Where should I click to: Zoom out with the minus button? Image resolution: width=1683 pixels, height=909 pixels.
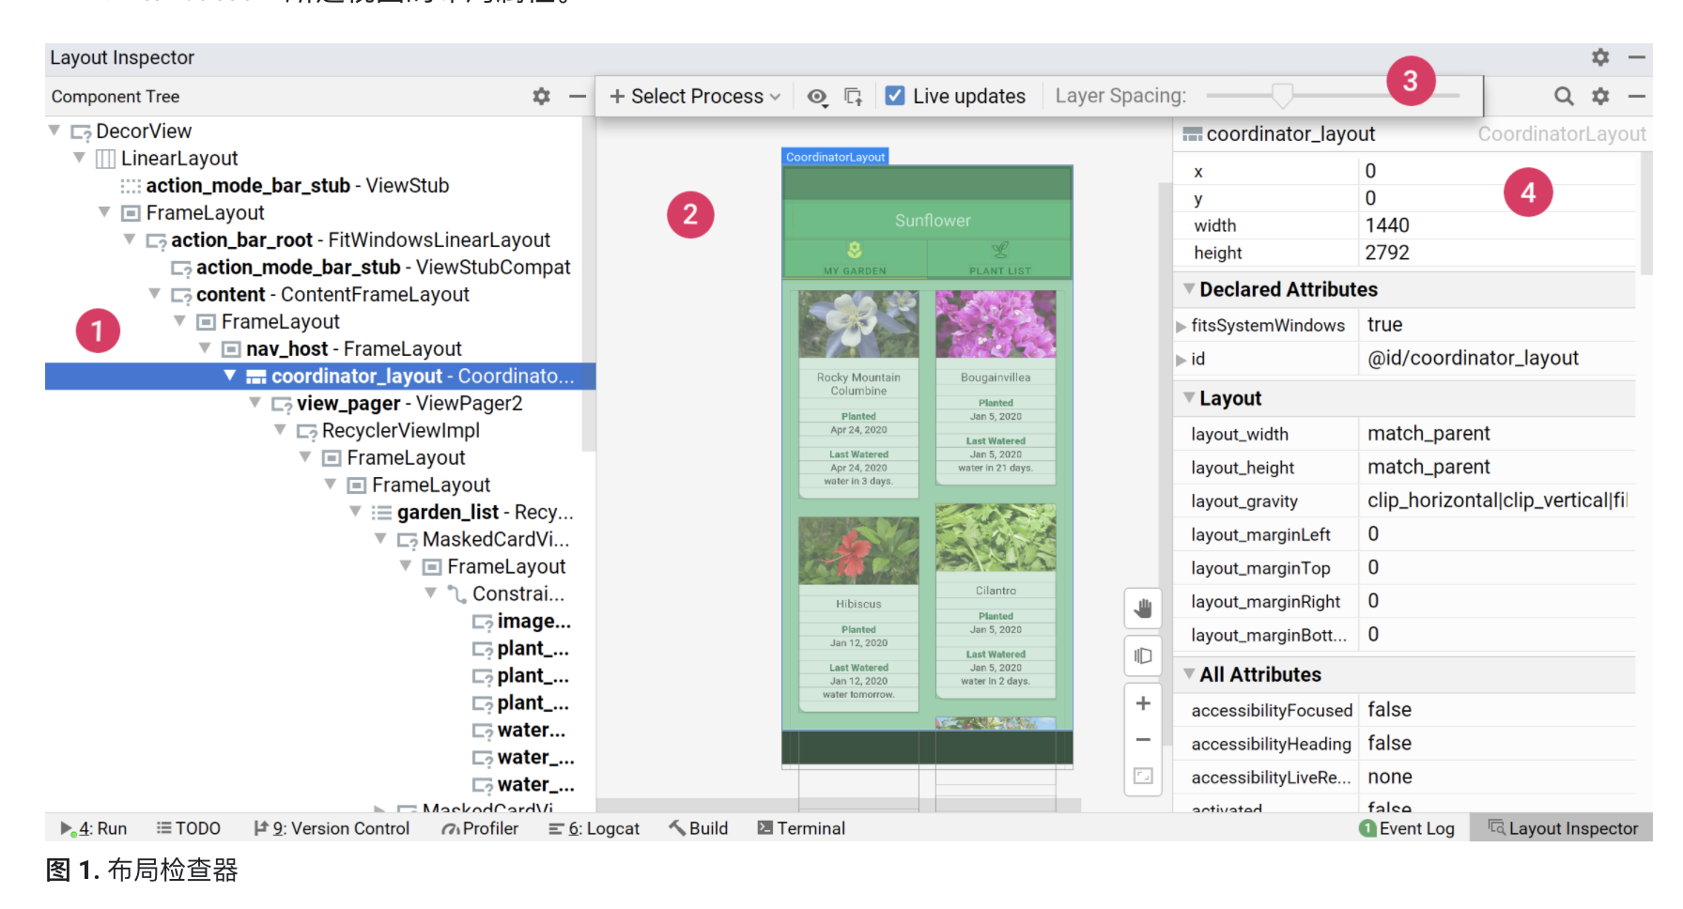point(1143,740)
